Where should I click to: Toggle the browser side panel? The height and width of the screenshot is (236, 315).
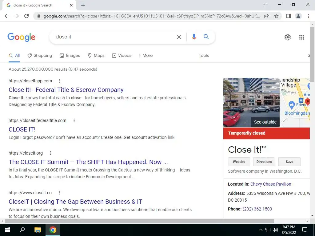[x=289, y=16]
